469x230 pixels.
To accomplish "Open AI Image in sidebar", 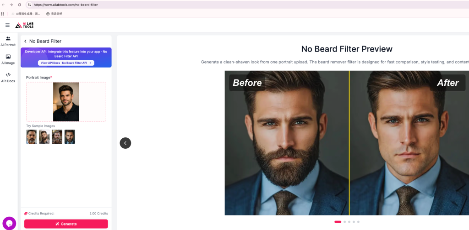I will tap(8, 59).
